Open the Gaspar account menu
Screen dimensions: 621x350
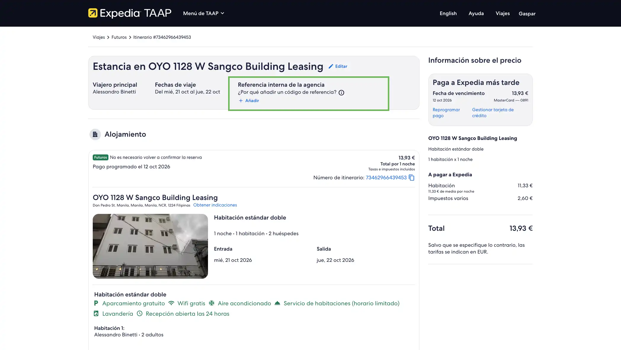click(x=527, y=14)
